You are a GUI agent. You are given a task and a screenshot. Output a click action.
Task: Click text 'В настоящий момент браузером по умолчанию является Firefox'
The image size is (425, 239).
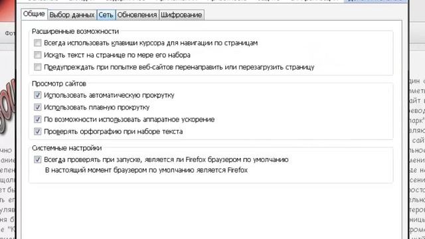click(146, 170)
